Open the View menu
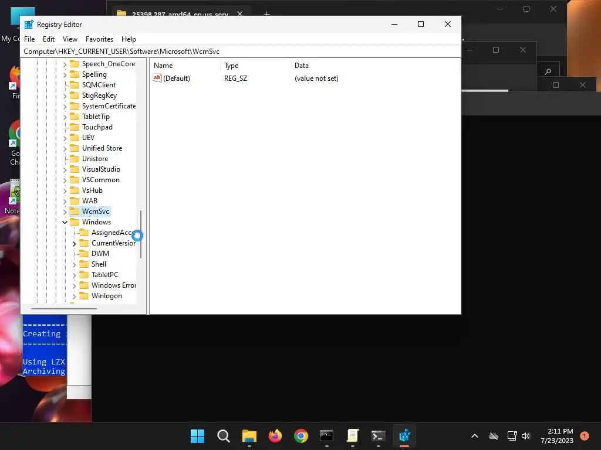 (x=70, y=39)
